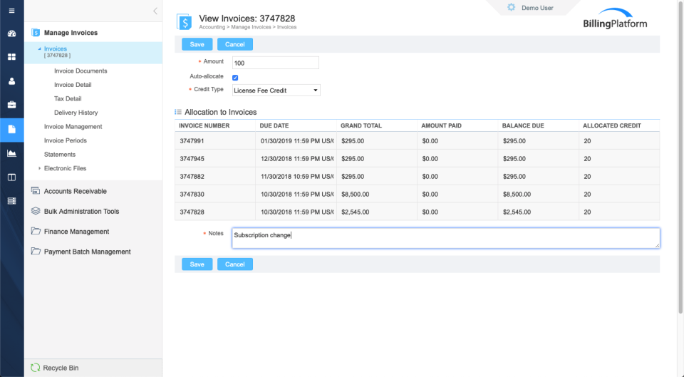This screenshot has width=684, height=377.
Task: Click the Notes textarea resize handle
Action: (x=657, y=246)
